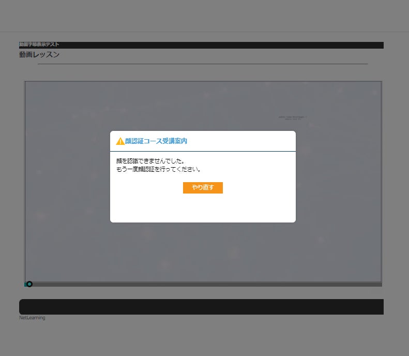Click the 顔を認識できませんでした message
Image resolution: width=409 pixels, height=356 pixels.
click(x=150, y=161)
